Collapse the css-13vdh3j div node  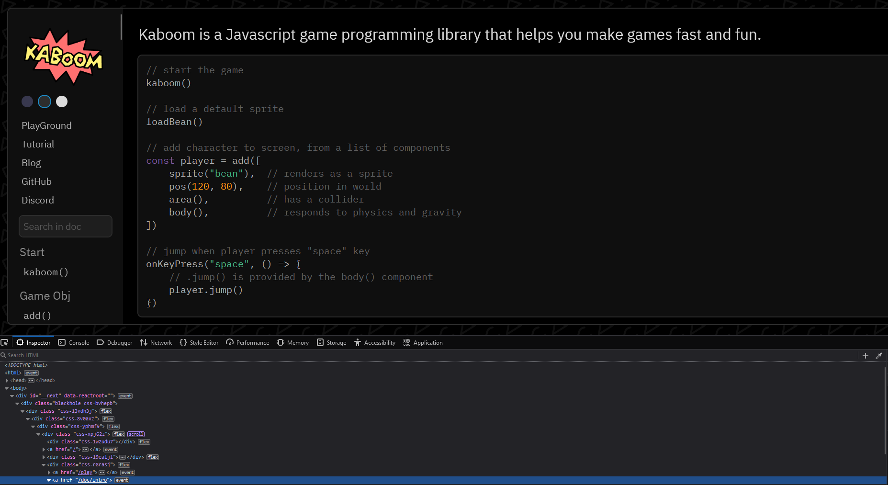(x=22, y=411)
